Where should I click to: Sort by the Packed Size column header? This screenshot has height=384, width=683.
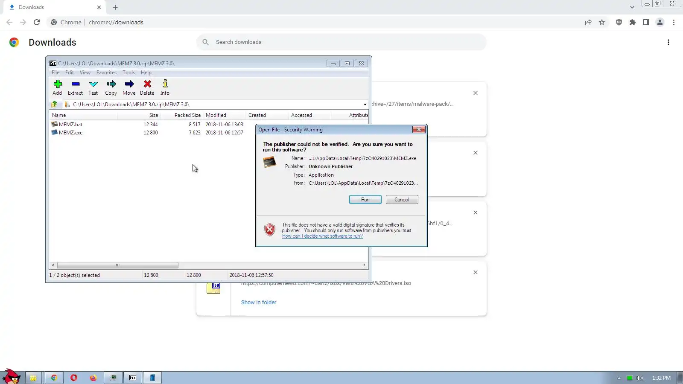[181, 115]
